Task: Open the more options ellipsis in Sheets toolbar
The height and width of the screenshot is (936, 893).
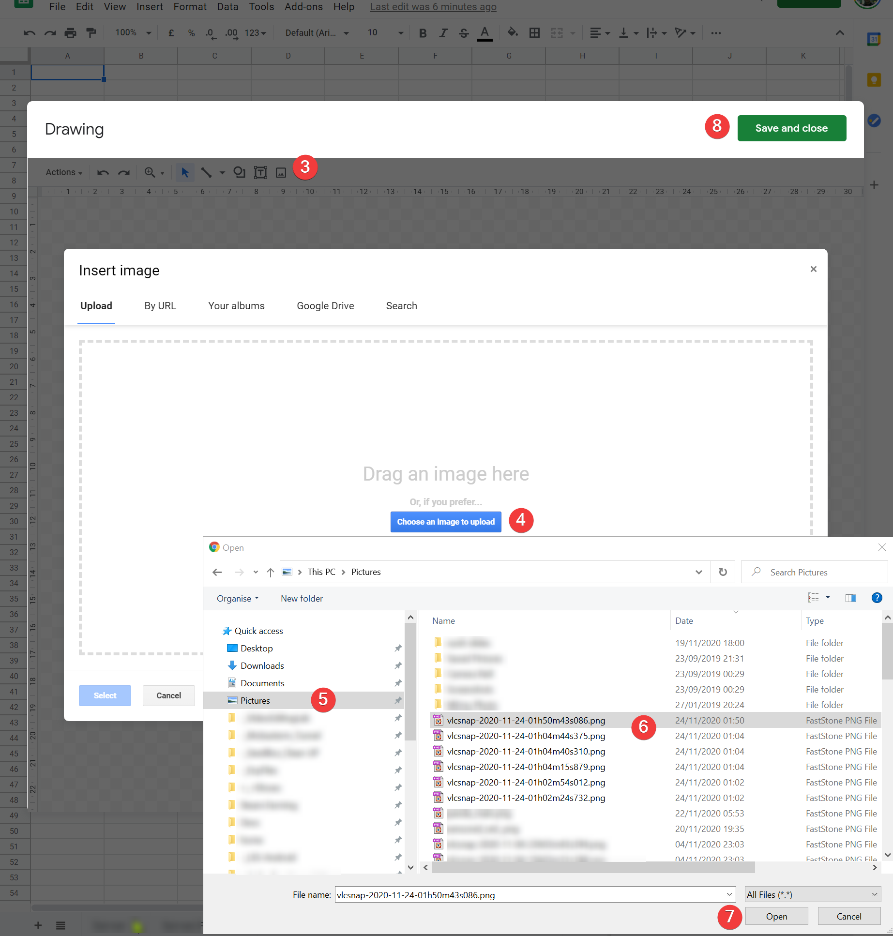Action: click(x=716, y=33)
